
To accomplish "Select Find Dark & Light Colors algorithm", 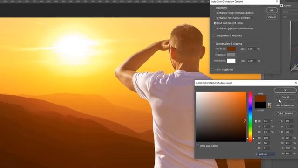I will 215,23.
